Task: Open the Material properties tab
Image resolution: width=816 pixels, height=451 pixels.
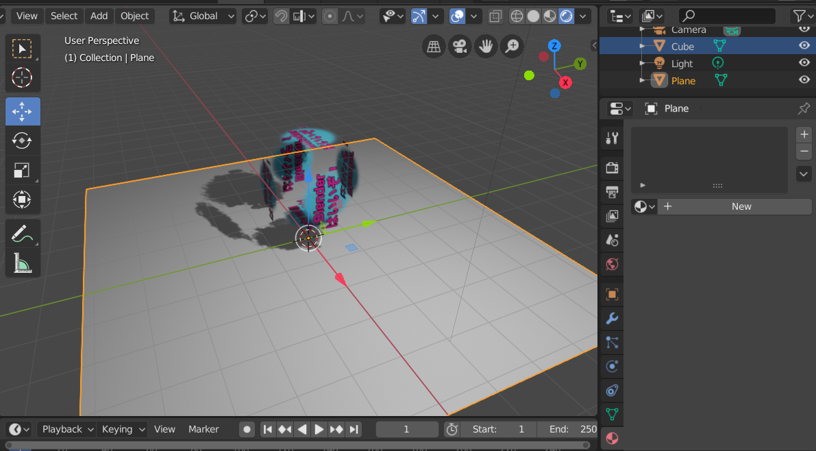Action: tap(612, 438)
